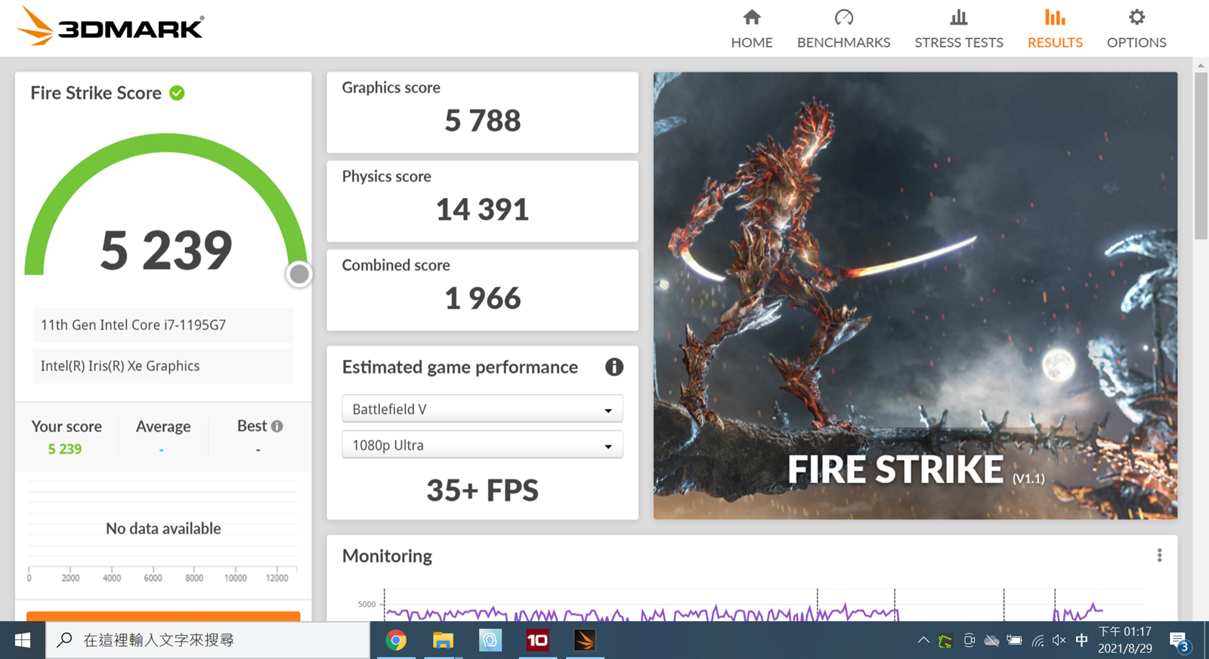Expand the Battlefield V game dropdown
Screen dimensions: 1209x659
coord(482,409)
